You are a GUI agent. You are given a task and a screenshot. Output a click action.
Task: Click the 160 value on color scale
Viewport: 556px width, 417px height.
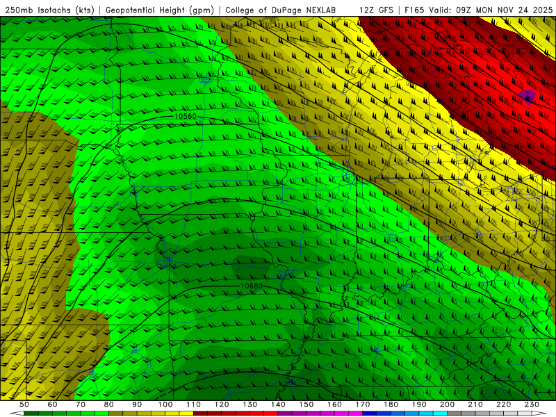(x=334, y=404)
